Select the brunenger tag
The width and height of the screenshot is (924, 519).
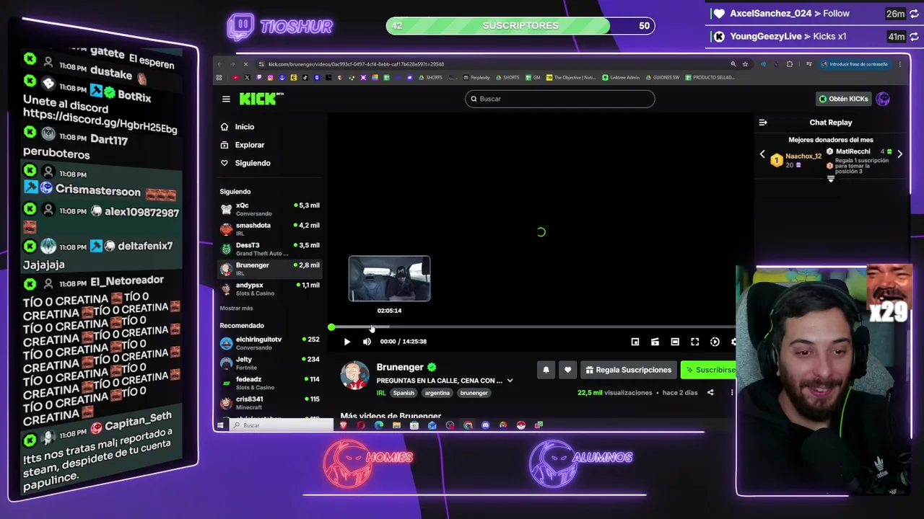coord(474,393)
